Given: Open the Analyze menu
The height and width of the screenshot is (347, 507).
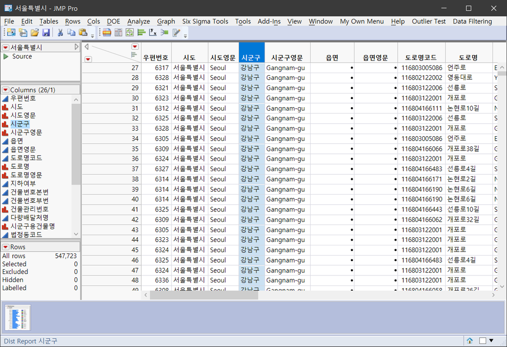Looking at the screenshot, I should coord(138,21).
